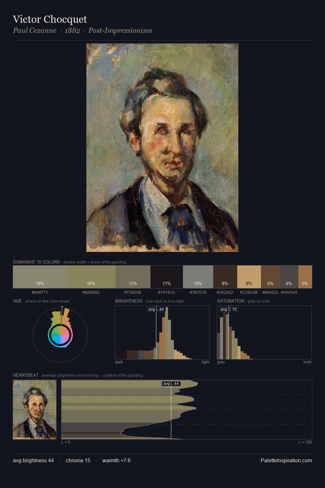This screenshot has width=325, height=488.
Task: Click the 'avg L 44' label in Brightness histogram
Action: click(x=156, y=309)
